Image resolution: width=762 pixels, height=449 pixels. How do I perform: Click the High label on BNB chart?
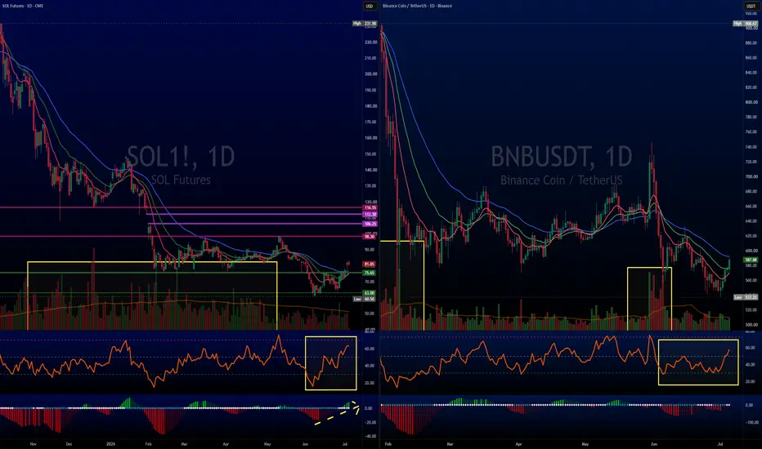(x=745, y=24)
